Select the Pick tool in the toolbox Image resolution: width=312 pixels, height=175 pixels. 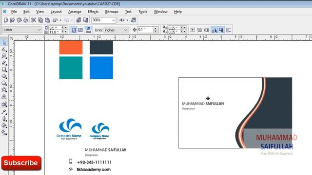tap(4, 43)
